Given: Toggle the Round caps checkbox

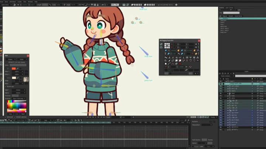Looking at the screenshot, I should (6, 87).
